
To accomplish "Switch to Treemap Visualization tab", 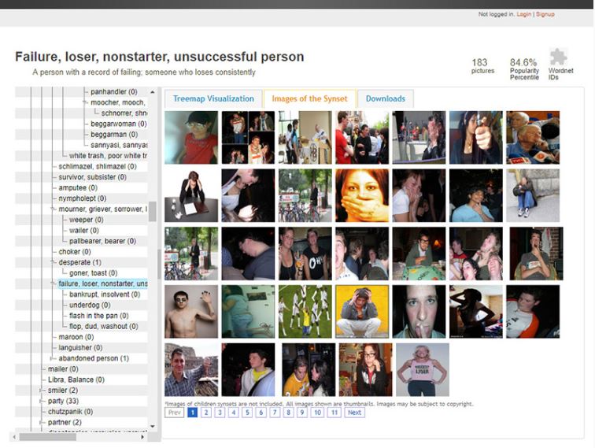I will [213, 98].
